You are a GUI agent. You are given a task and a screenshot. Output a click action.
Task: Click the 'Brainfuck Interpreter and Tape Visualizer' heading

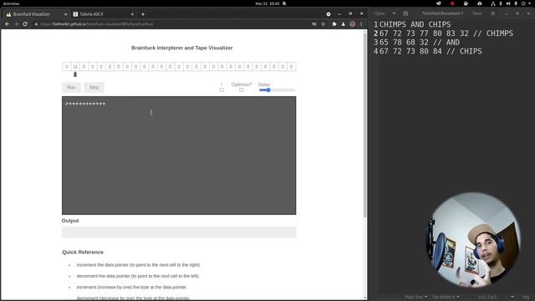[182, 48]
